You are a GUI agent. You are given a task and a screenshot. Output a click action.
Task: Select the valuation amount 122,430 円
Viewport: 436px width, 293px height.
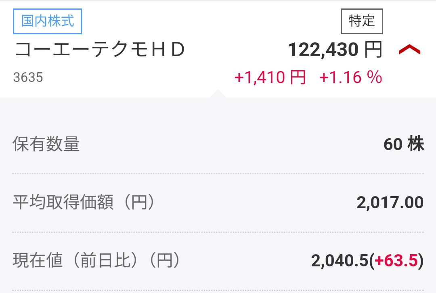(x=335, y=50)
